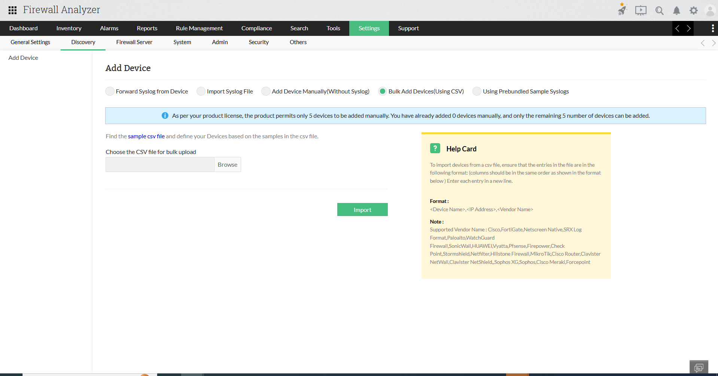Click the green Help Card question icon

pos(435,148)
